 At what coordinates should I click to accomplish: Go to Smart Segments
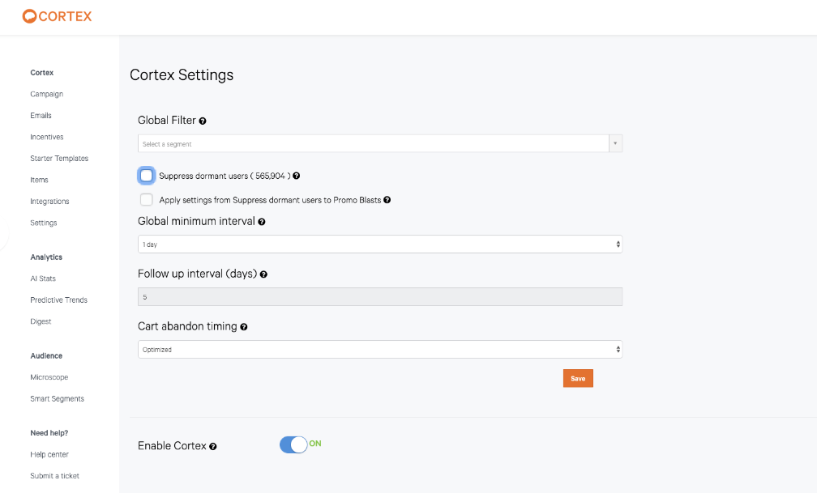58,399
